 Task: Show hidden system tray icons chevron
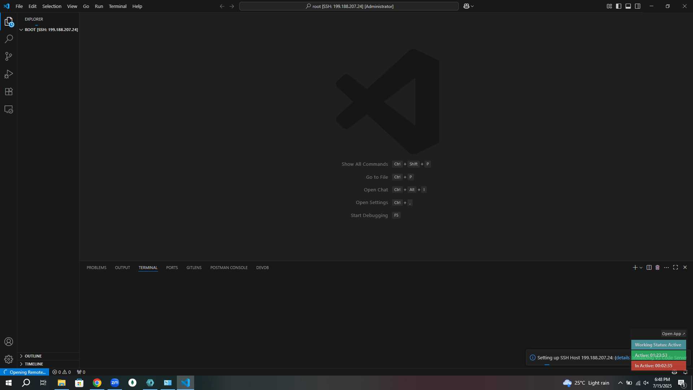(620, 383)
